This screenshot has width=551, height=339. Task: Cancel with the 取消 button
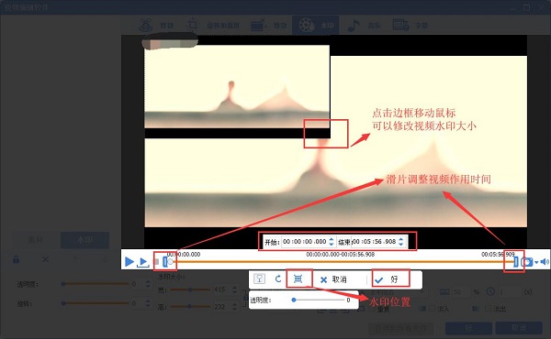point(333,279)
